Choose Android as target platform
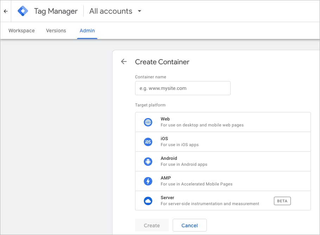This screenshot has width=320, height=235. [x=223, y=162]
